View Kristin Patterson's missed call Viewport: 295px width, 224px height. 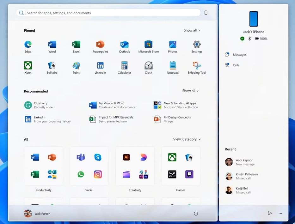point(241,176)
